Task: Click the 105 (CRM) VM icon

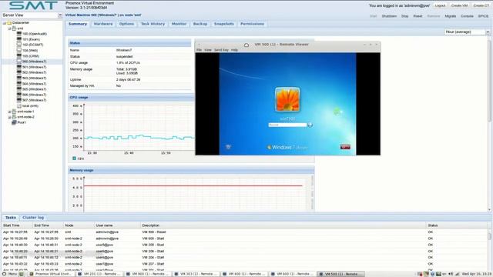Action: pyautogui.click(x=18, y=55)
